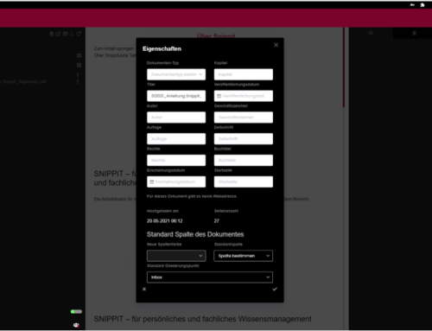Image resolution: width=432 pixels, height=331 pixels.
Task: Toggle the green switch in sidebar bottom
Action: (x=76, y=311)
